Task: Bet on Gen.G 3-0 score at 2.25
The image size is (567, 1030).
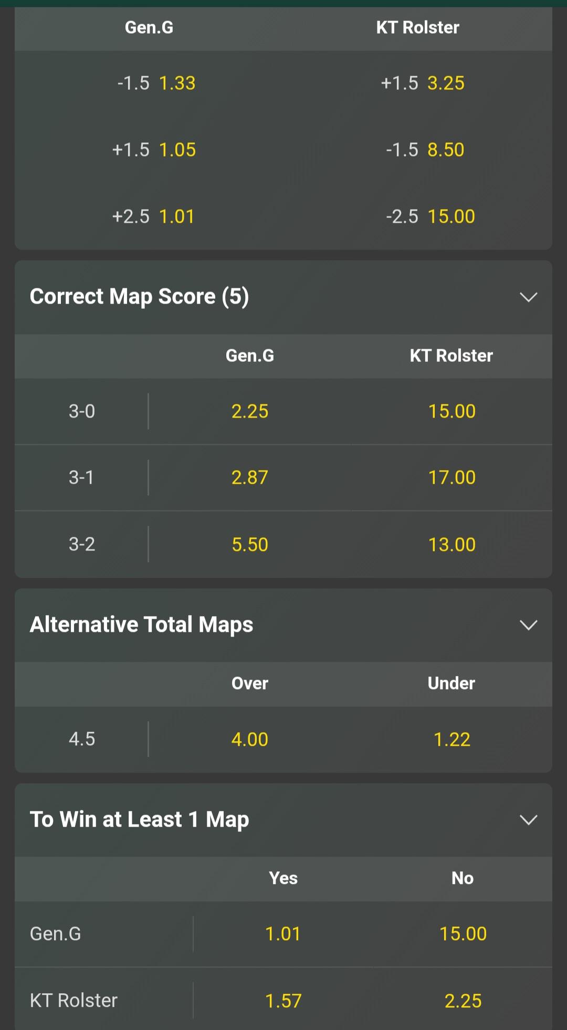Action: point(250,411)
